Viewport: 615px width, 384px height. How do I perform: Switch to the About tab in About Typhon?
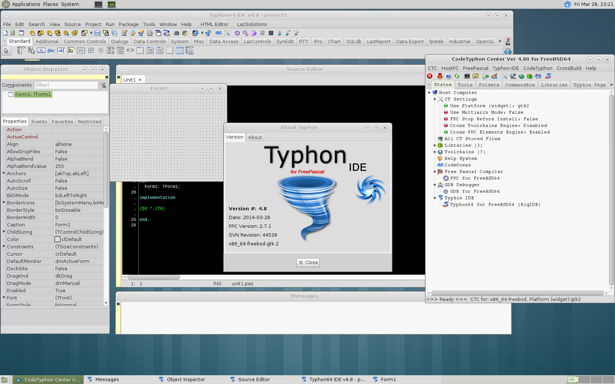(x=255, y=137)
